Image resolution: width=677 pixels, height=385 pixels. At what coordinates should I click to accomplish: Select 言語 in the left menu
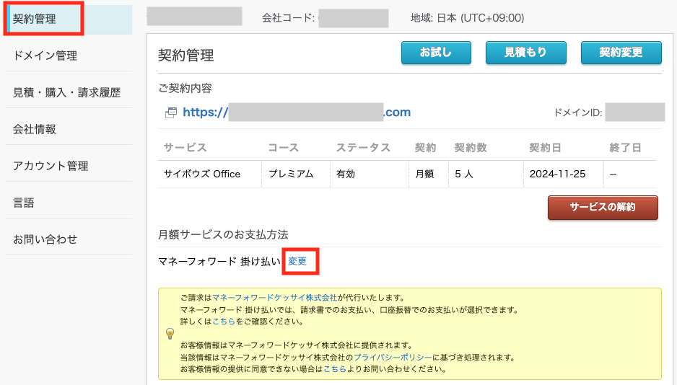pyautogui.click(x=24, y=203)
